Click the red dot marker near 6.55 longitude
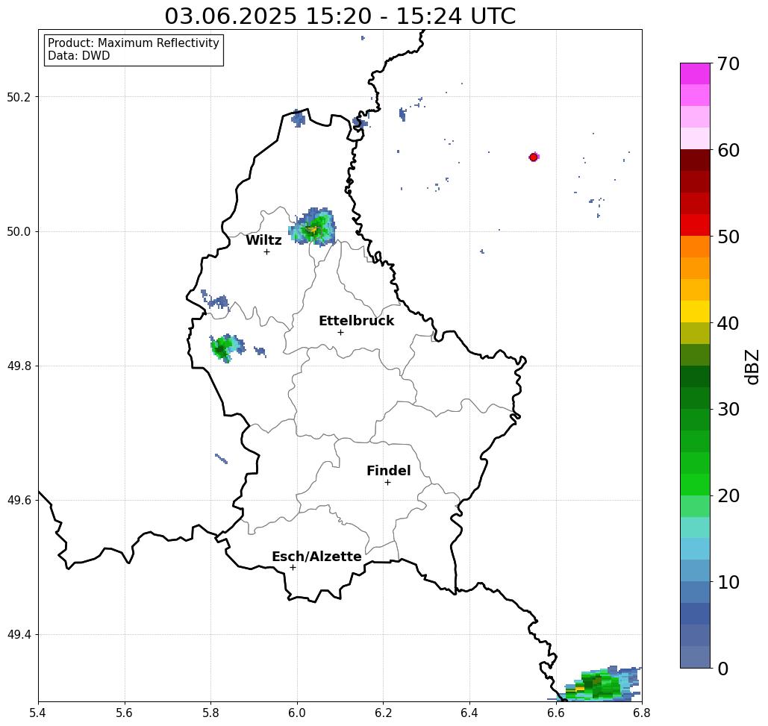 coord(534,157)
